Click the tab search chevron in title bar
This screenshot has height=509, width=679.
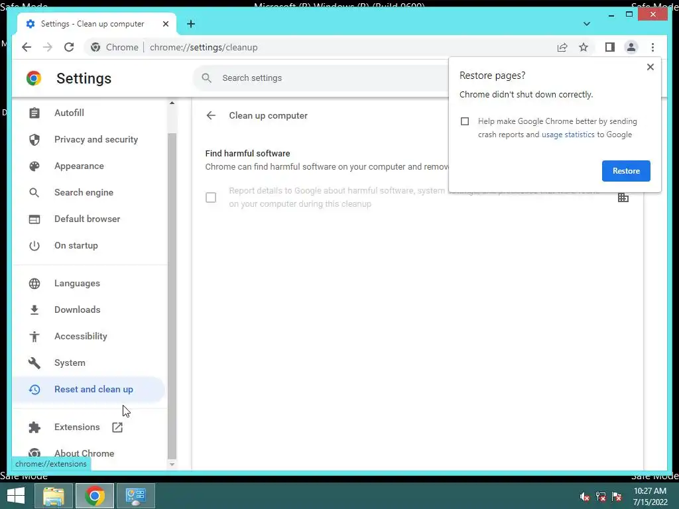click(586, 24)
